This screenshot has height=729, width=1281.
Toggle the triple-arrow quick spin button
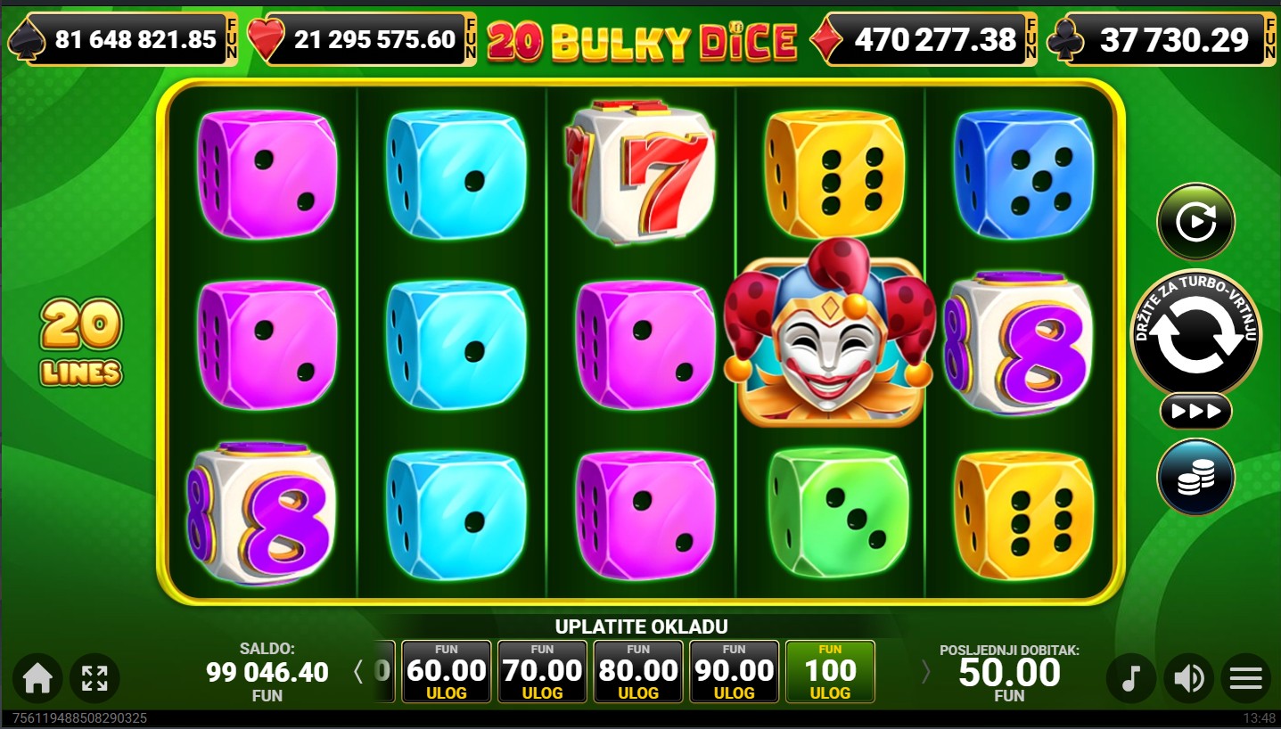tap(1195, 412)
